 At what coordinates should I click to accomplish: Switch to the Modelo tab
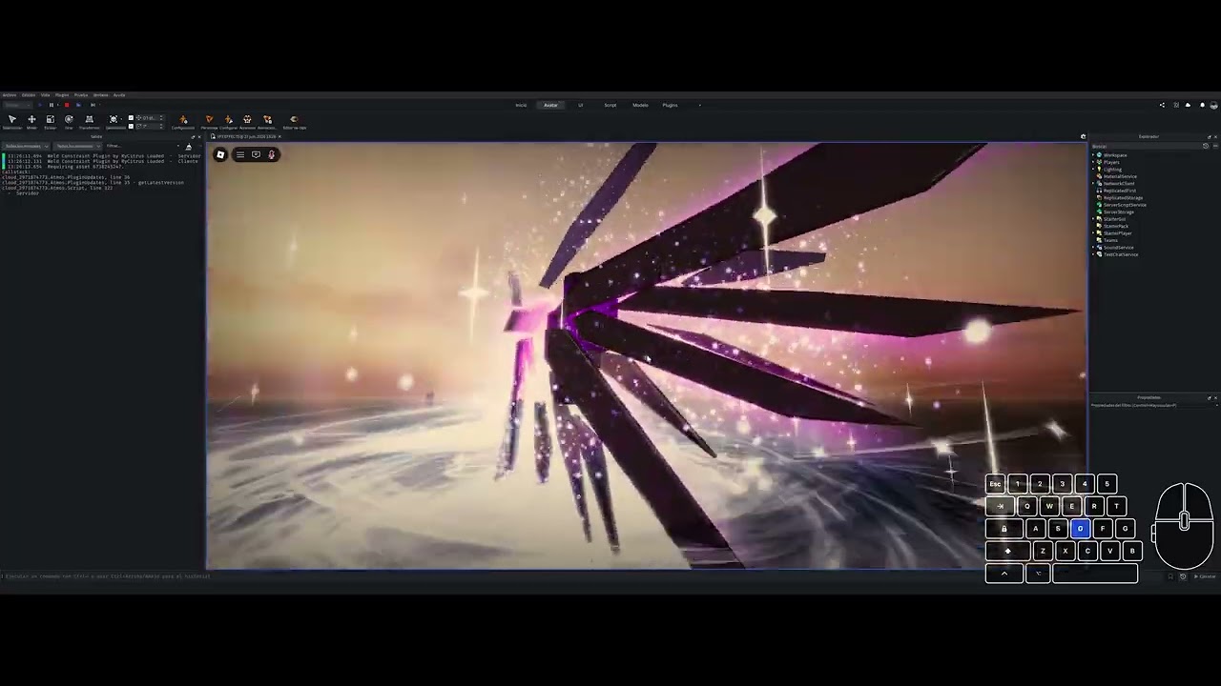point(640,105)
